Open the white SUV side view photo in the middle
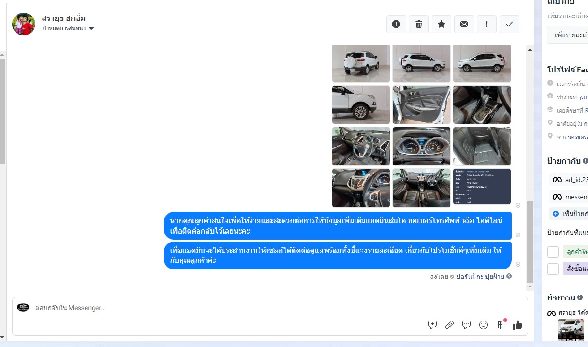The width and height of the screenshot is (588, 347). (422, 64)
